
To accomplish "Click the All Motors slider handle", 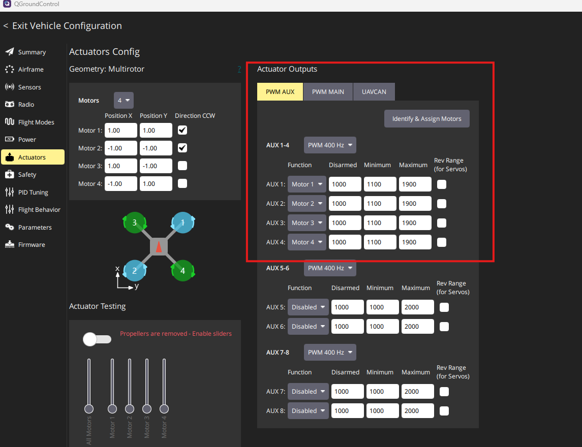I will 89,409.
